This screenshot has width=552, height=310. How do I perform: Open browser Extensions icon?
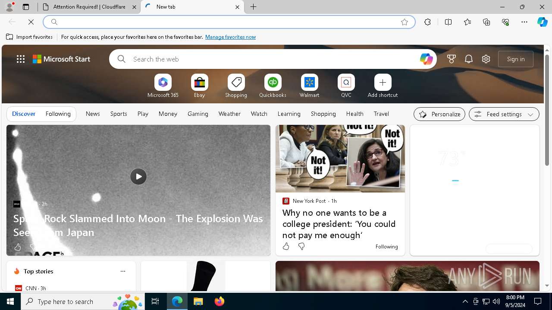tap(427, 22)
